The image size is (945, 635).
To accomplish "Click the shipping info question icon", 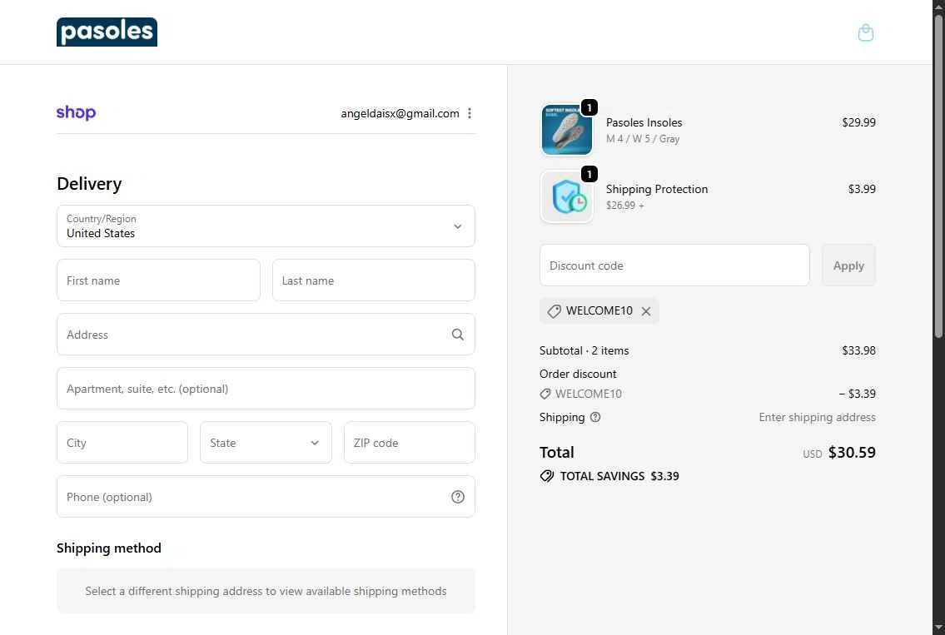I will coord(594,417).
